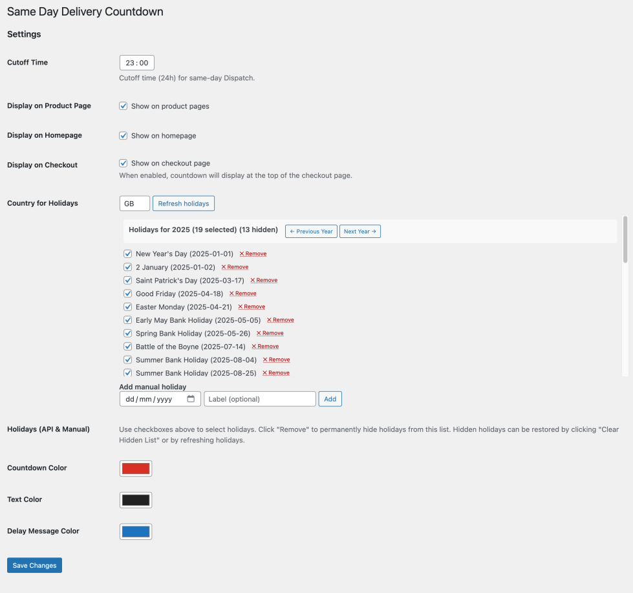Remove the Good Friday holiday

[x=243, y=294]
